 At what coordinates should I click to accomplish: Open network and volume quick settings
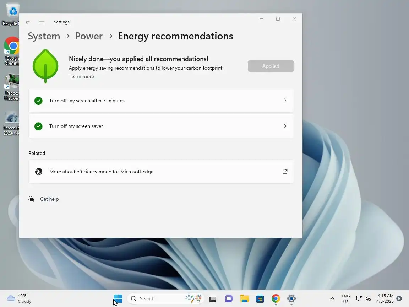(x=364, y=298)
